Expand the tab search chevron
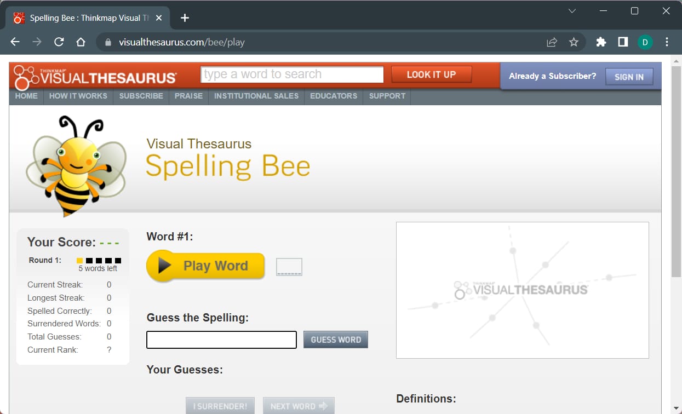This screenshot has height=414, width=682. [572, 11]
